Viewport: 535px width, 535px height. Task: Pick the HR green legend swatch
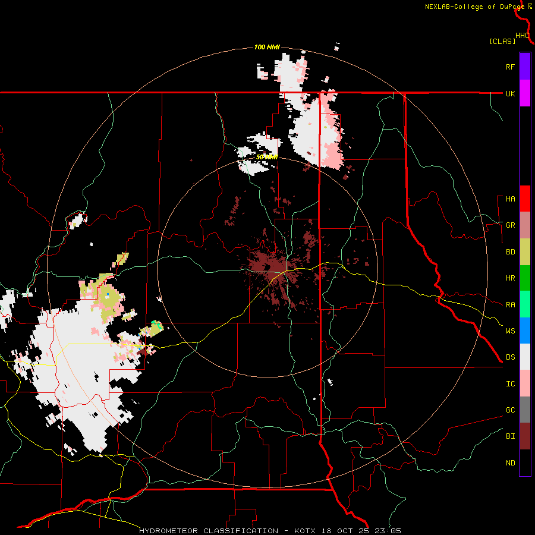coord(525,278)
